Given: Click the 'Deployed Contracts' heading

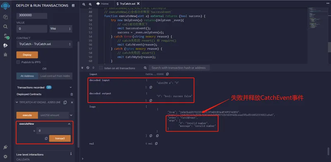Looking at the screenshot, I should coord(29,94).
